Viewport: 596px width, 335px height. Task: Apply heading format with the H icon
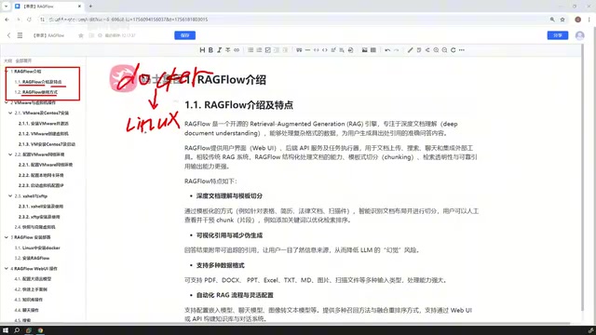tap(202, 50)
